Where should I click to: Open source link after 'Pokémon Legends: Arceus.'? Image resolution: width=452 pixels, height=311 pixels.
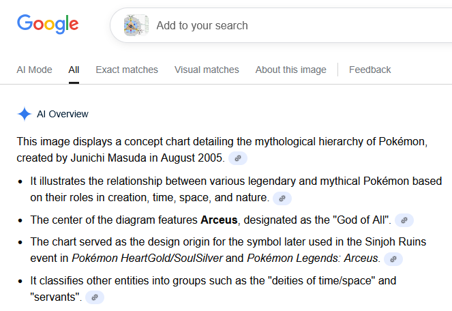pos(393,258)
